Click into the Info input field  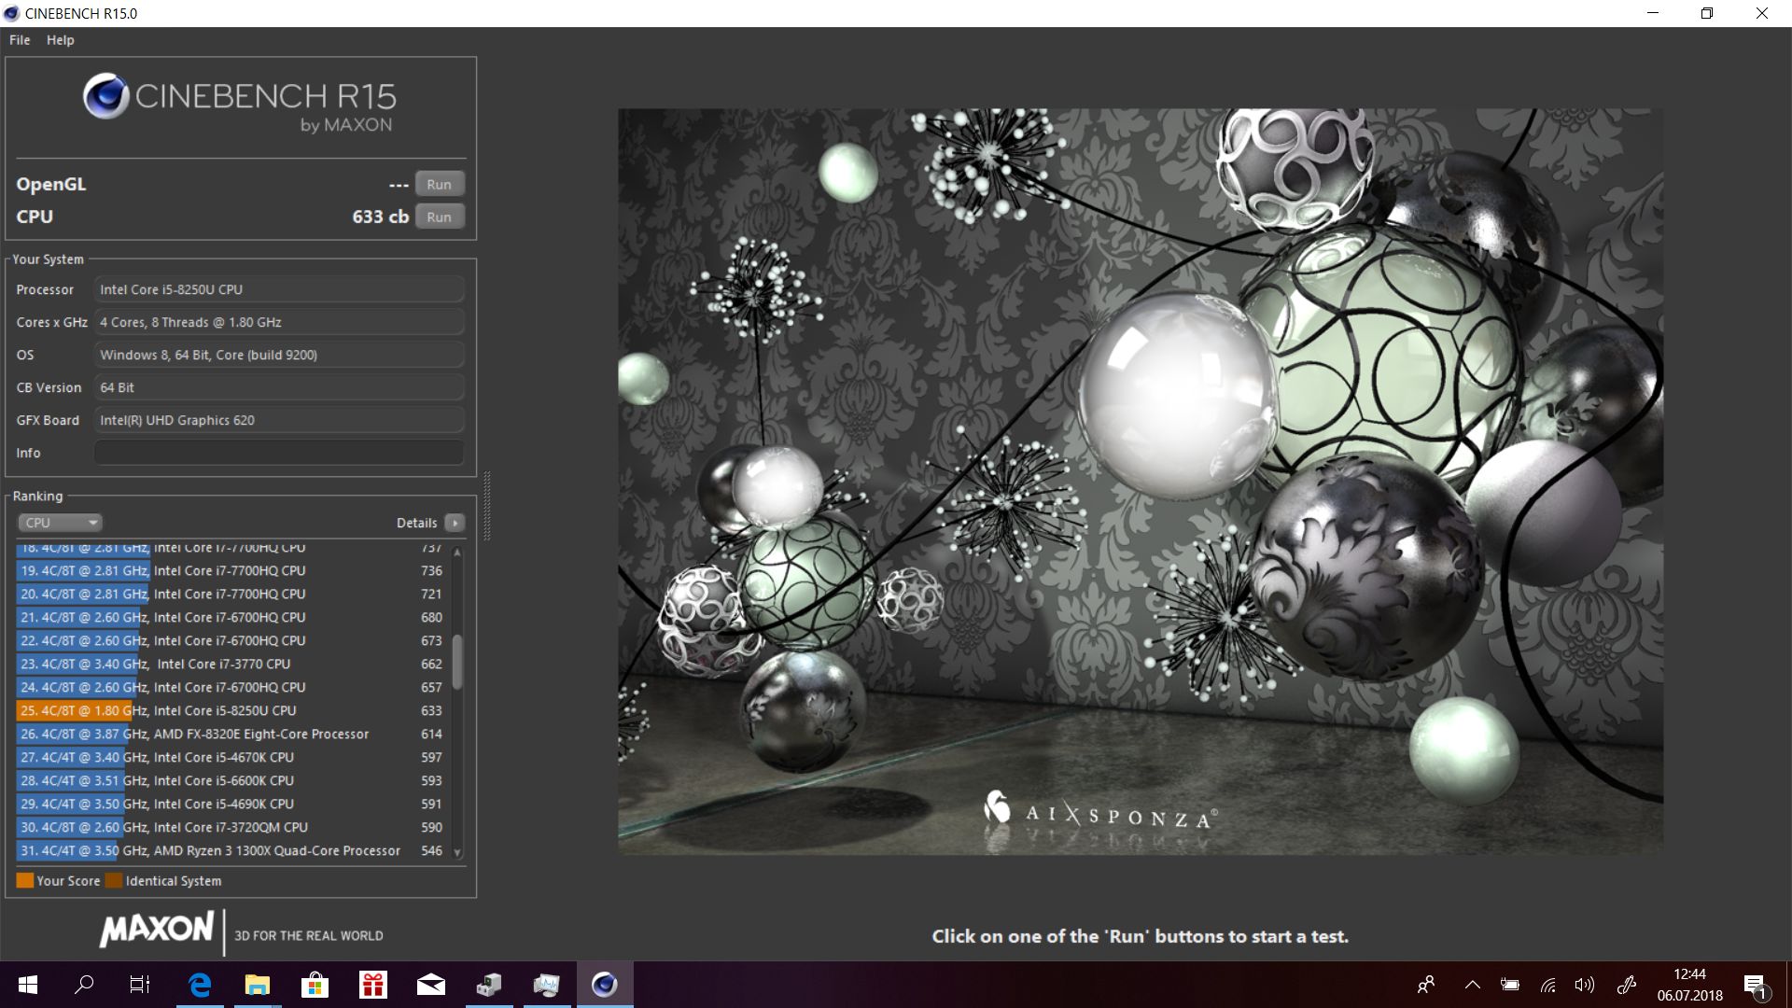point(278,453)
